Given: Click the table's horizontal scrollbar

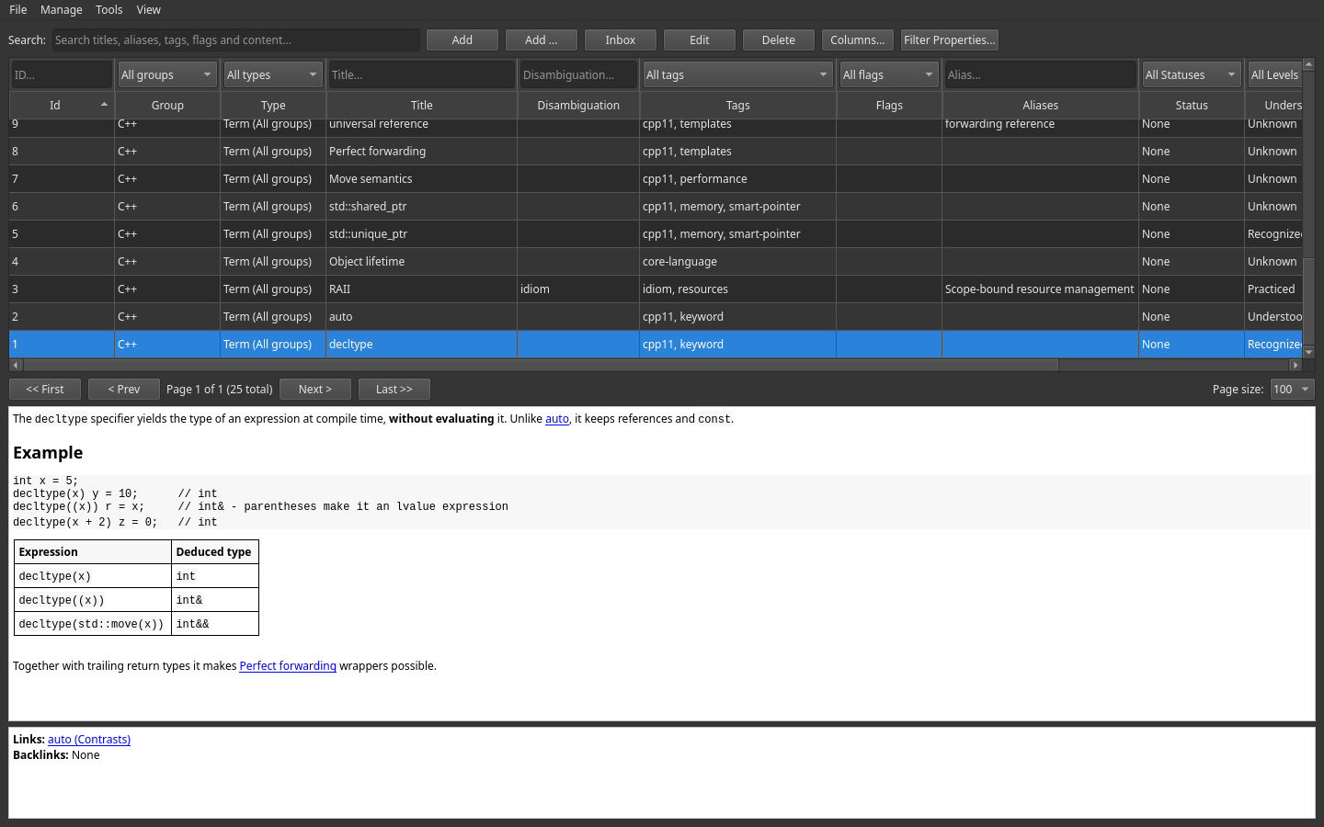Looking at the screenshot, I should click(656, 365).
